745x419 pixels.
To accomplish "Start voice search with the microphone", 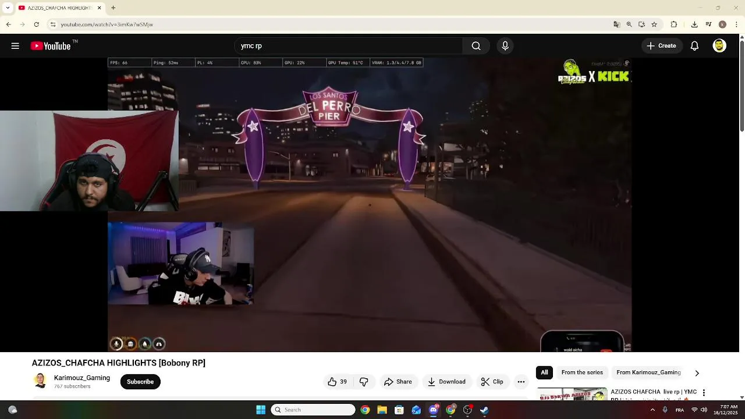I will coord(505,46).
